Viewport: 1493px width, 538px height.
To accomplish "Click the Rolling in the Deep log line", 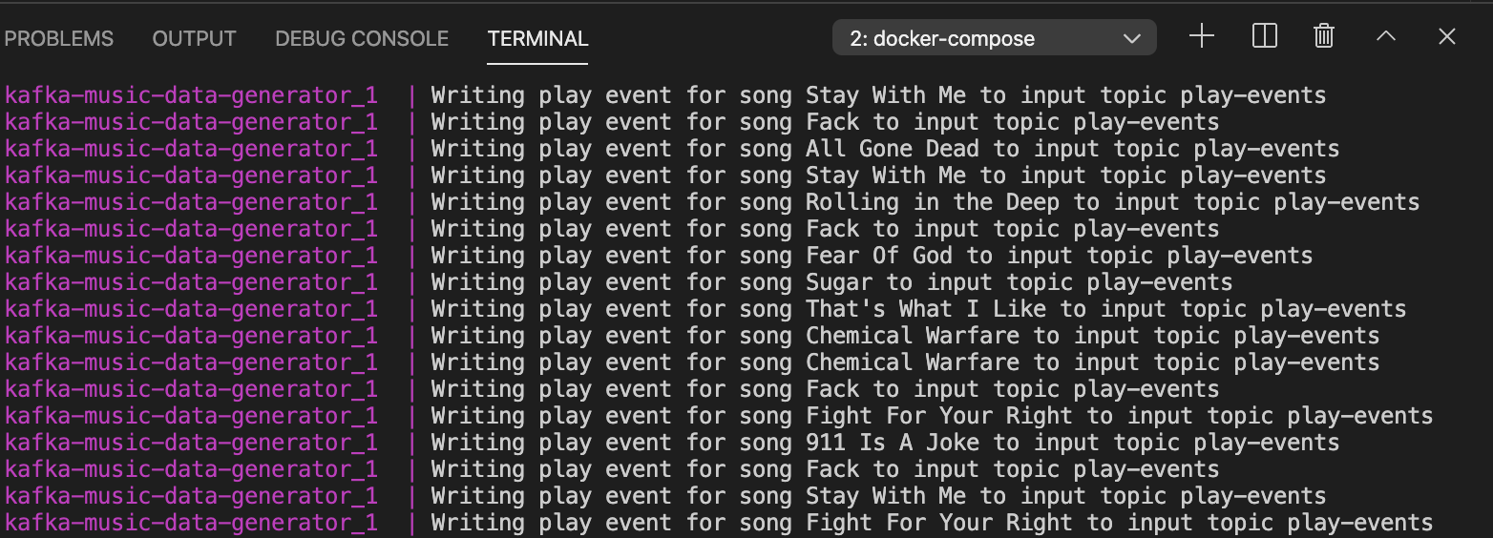I will [x=712, y=202].
